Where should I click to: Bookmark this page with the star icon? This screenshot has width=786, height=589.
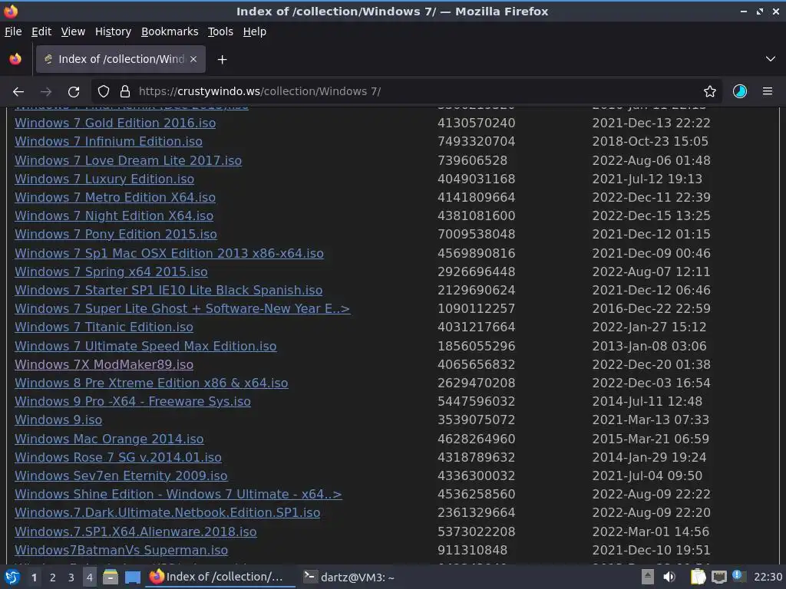[x=710, y=92]
